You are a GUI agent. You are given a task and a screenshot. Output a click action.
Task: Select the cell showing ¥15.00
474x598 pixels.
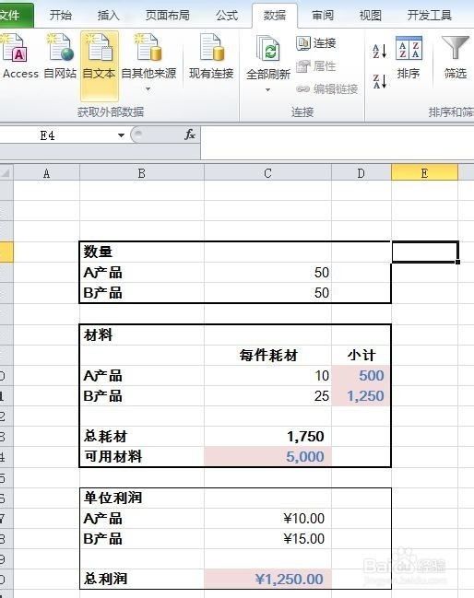point(267,538)
